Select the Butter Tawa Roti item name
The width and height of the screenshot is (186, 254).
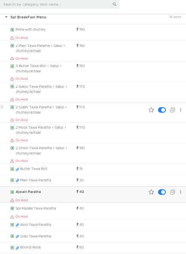pyautogui.click(x=34, y=169)
